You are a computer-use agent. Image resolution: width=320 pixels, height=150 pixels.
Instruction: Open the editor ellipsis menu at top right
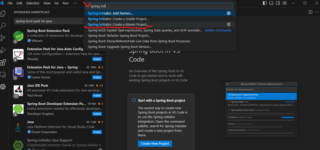[317, 12]
